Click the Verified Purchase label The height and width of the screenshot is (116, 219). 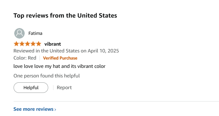pyautogui.click(x=60, y=58)
